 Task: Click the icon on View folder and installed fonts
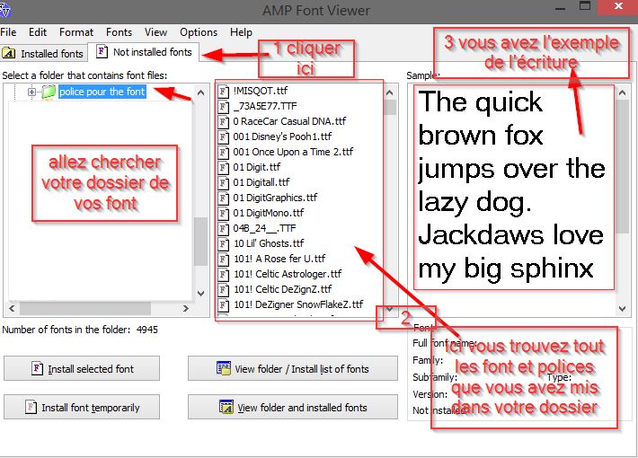(226, 407)
